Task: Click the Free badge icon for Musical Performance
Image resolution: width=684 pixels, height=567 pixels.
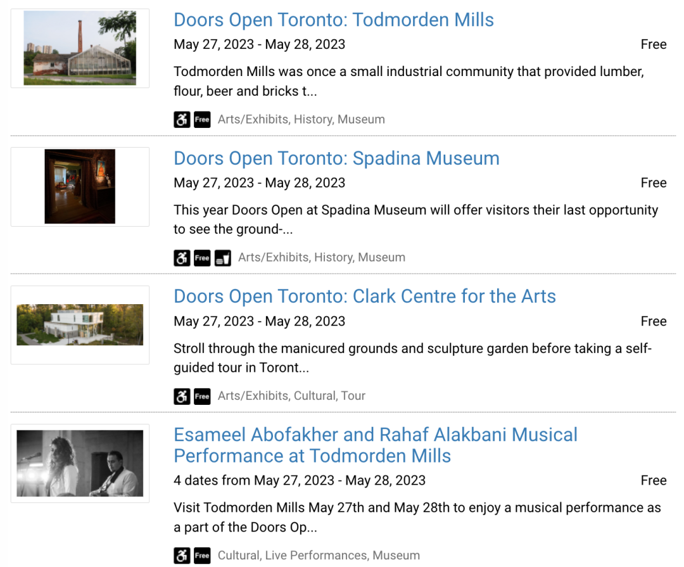Action: [202, 556]
